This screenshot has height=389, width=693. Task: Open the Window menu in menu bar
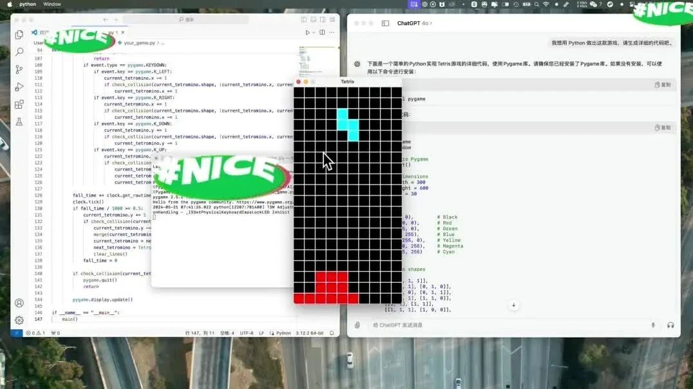point(52,4)
